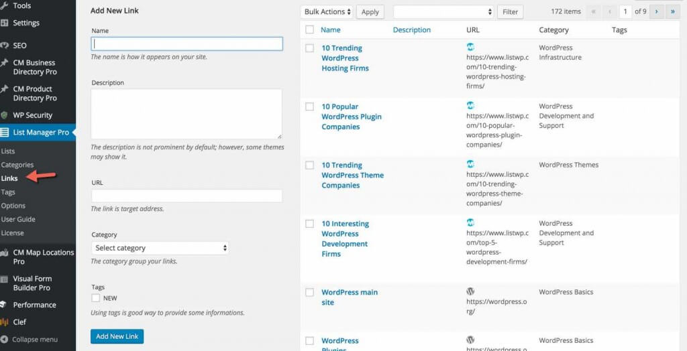Image resolution: width=687 pixels, height=351 pixels.
Task: Sort table by Name column header
Action: click(330, 29)
